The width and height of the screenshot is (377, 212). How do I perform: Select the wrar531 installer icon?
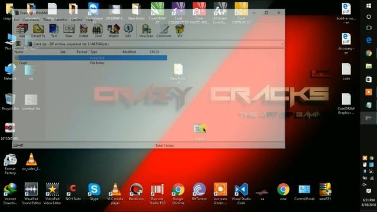(x=325, y=192)
